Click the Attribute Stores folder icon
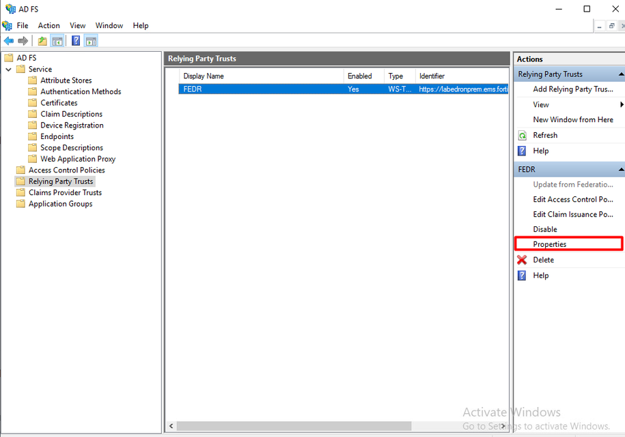The height and width of the screenshot is (437, 625). click(33, 80)
